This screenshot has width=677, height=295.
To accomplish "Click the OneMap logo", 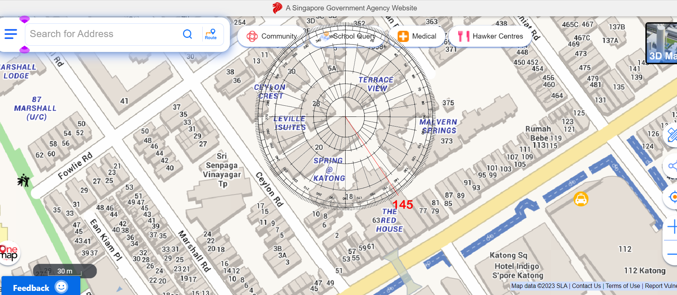I will point(9,253).
